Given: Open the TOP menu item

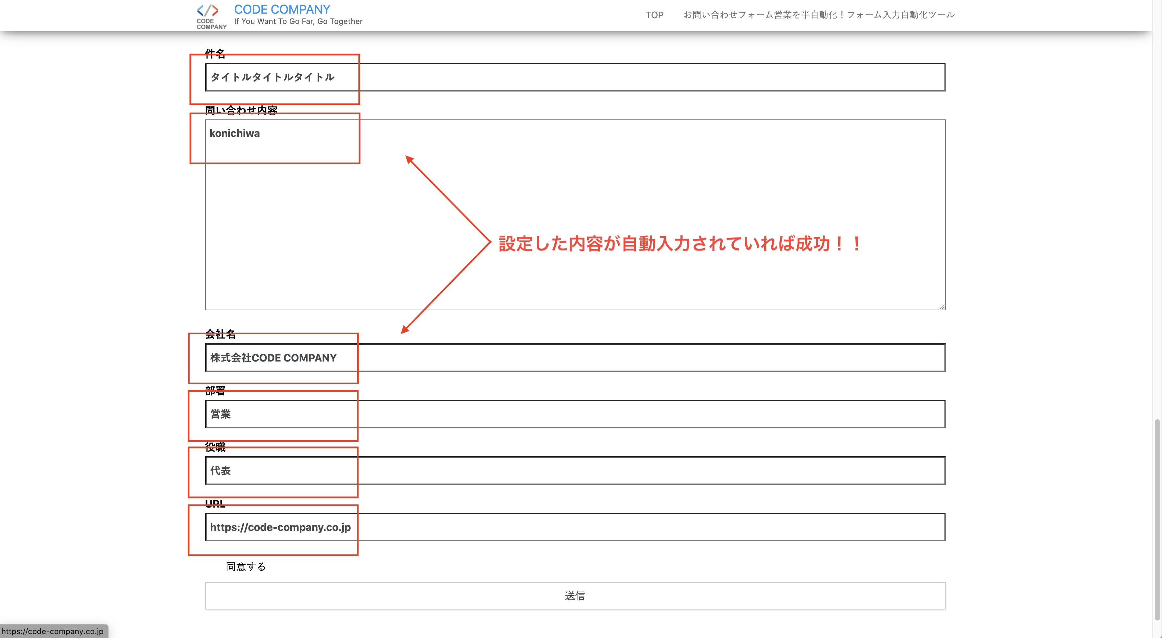Looking at the screenshot, I should (654, 15).
